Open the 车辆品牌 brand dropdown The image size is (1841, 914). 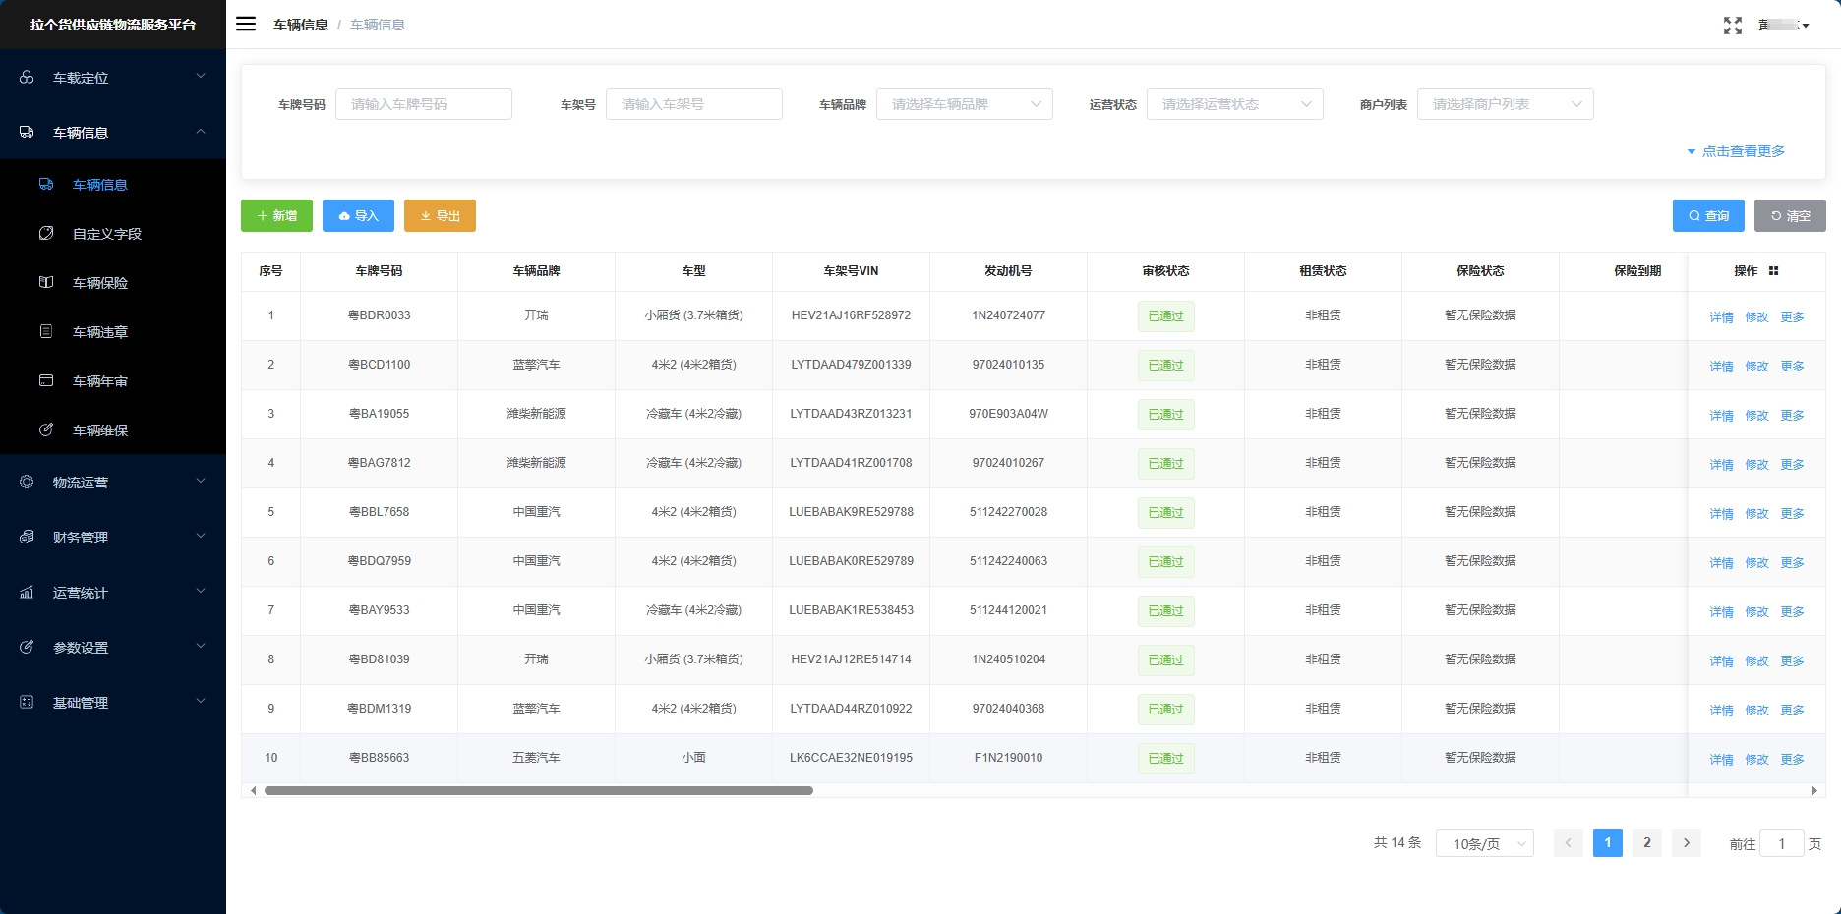(964, 104)
